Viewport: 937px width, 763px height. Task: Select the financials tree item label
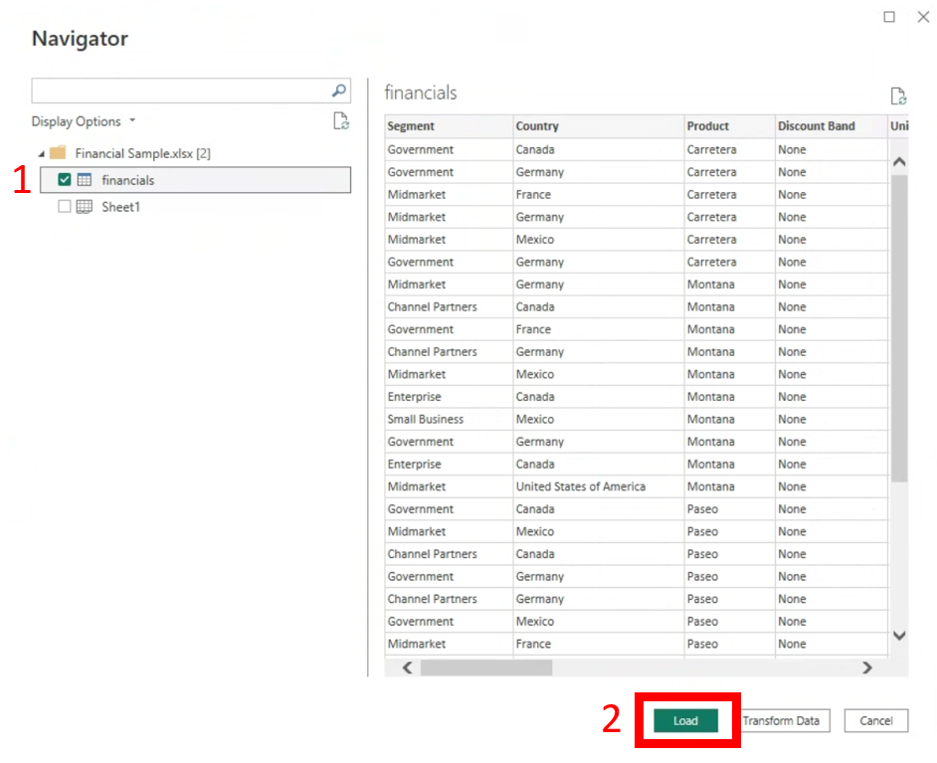coord(128,180)
